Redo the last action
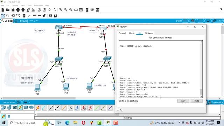The image size is (224, 126). point(55,10)
